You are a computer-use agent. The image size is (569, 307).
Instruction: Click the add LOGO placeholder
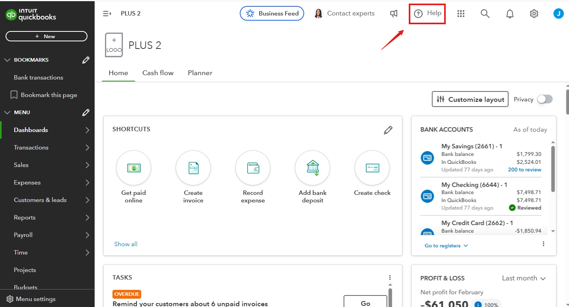tap(114, 45)
